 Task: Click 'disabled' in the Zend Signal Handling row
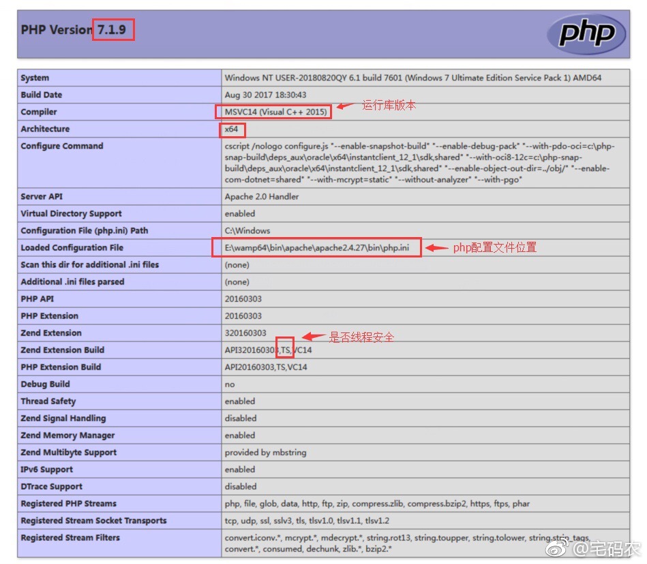(x=241, y=418)
